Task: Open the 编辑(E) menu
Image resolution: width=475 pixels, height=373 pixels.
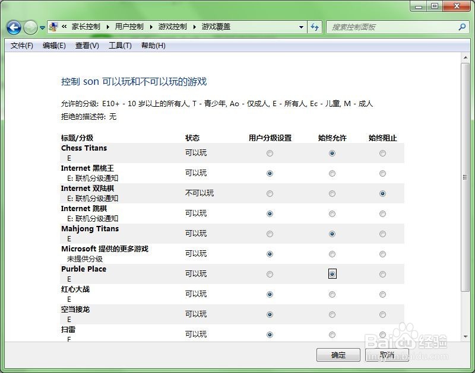Action: tap(54, 46)
